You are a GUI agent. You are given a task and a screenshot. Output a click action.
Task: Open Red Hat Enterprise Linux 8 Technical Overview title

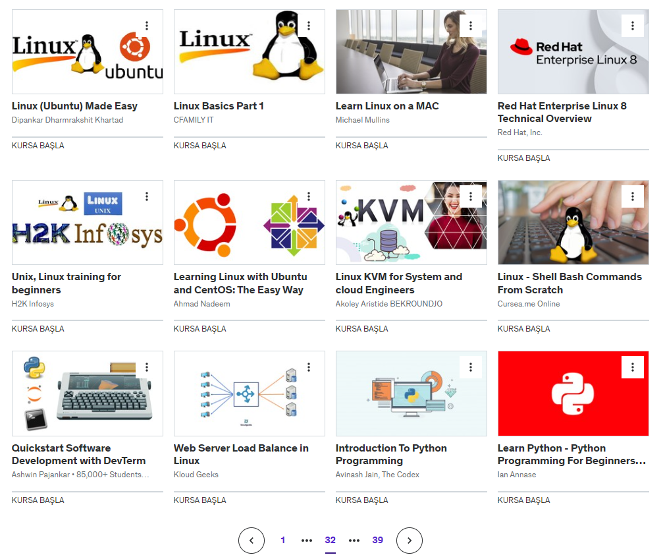(x=562, y=112)
